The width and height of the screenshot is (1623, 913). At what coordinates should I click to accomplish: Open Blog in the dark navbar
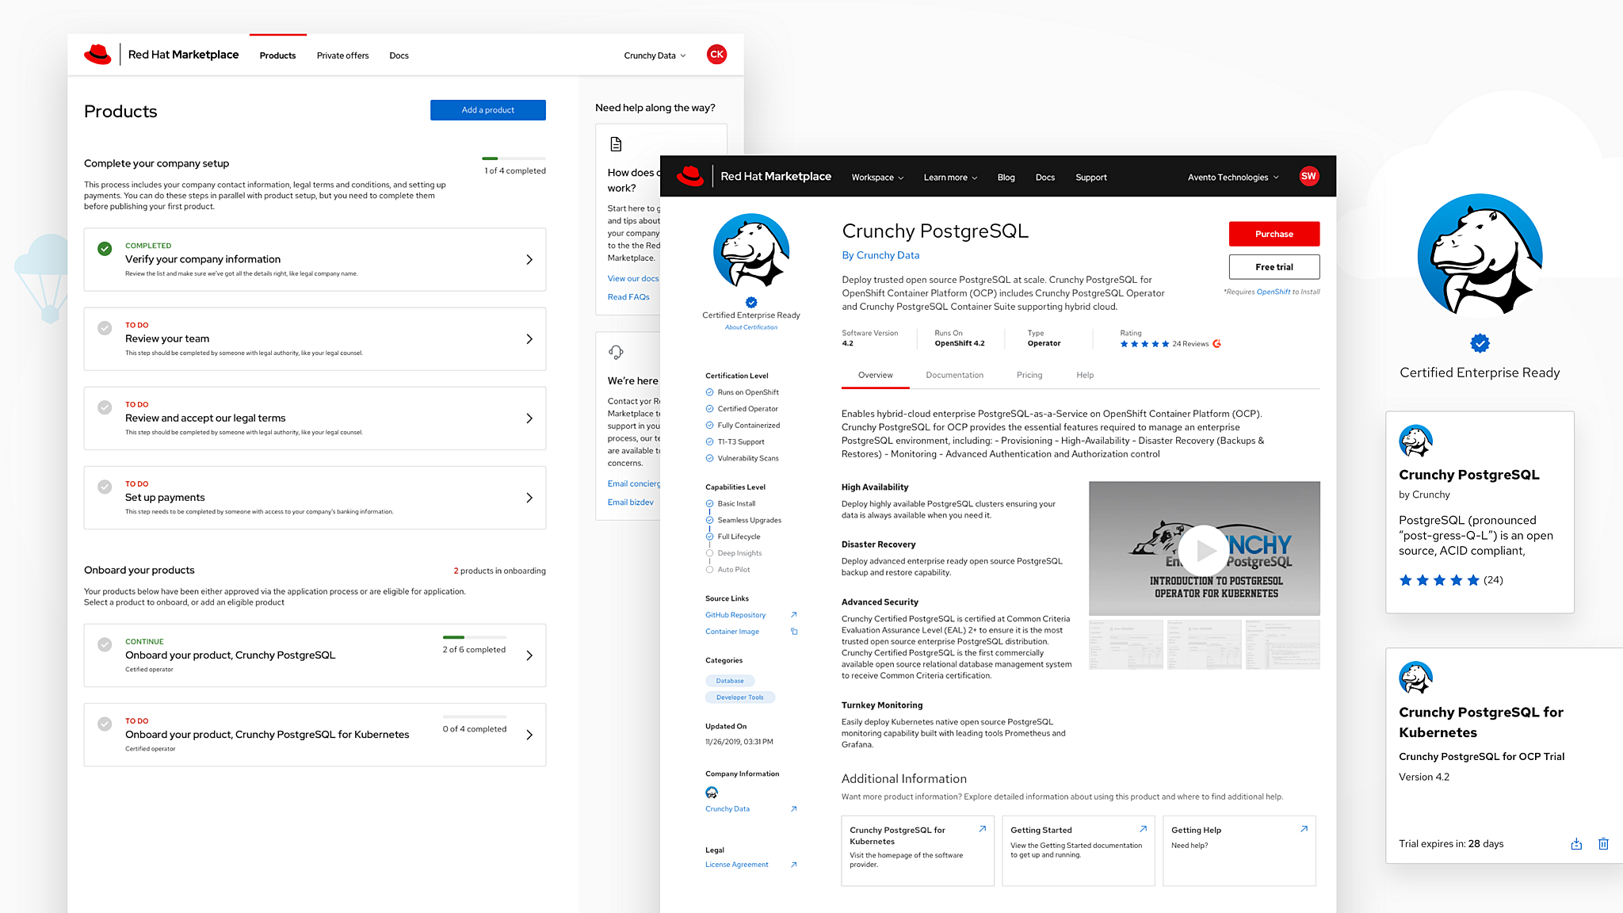coord(1006,178)
